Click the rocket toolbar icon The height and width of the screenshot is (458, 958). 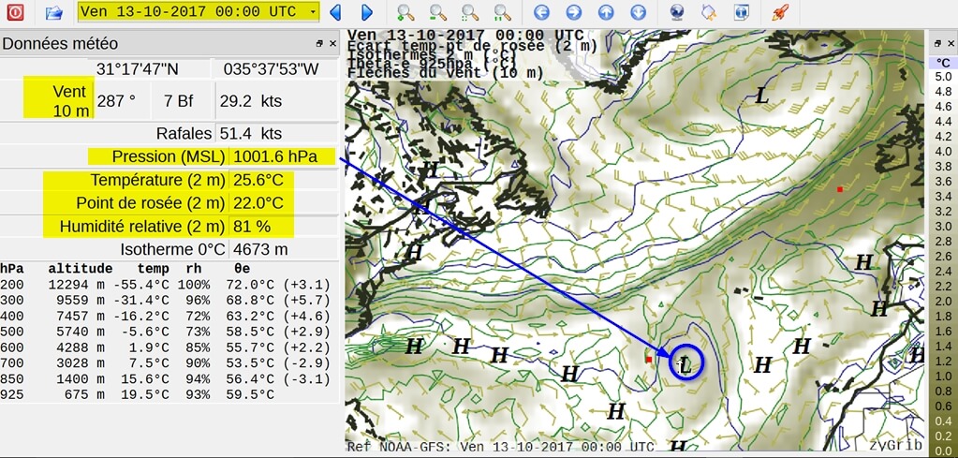tap(780, 11)
